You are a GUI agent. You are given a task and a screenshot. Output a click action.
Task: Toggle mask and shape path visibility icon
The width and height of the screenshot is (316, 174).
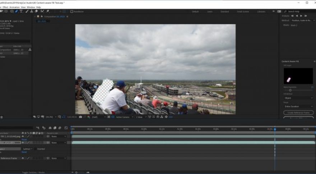(64, 117)
